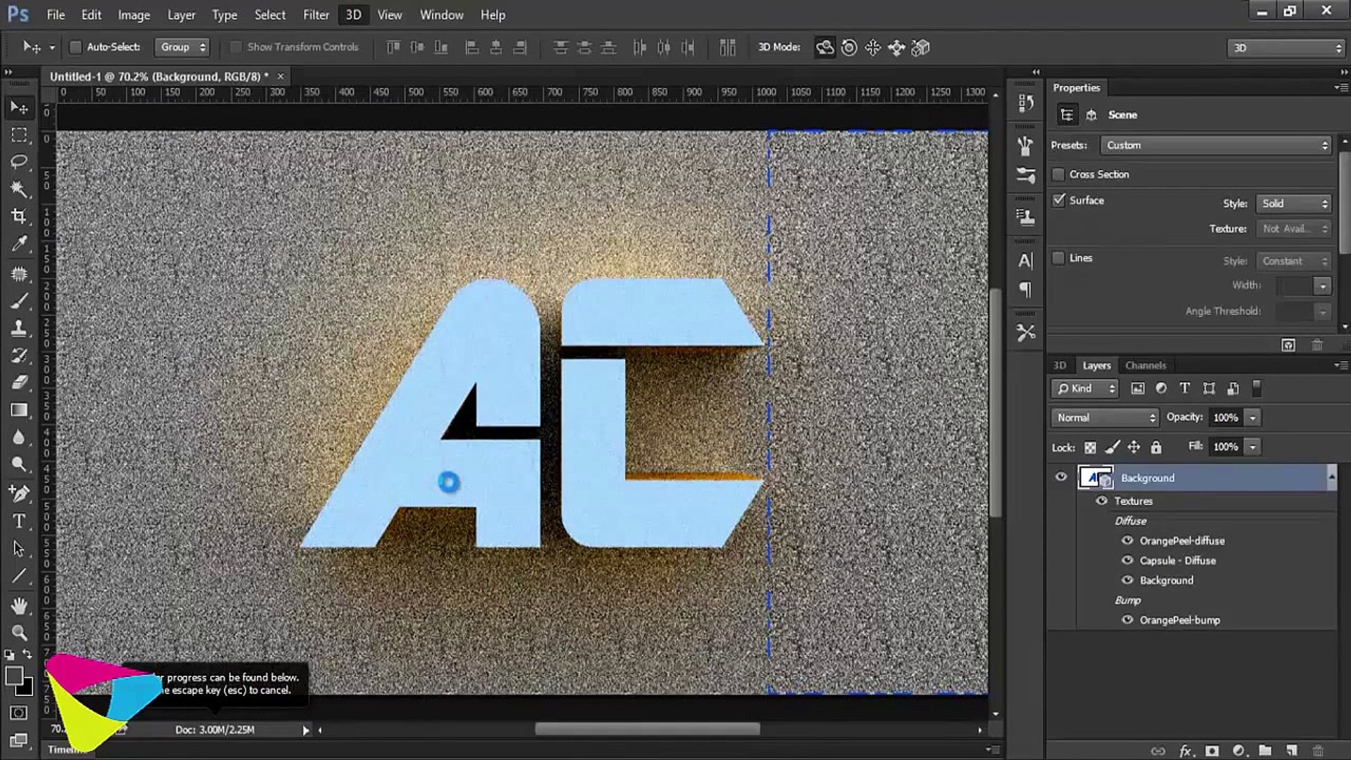Viewport: 1351px width, 760px height.
Task: Click the foreground color swatch
Action: point(13,676)
